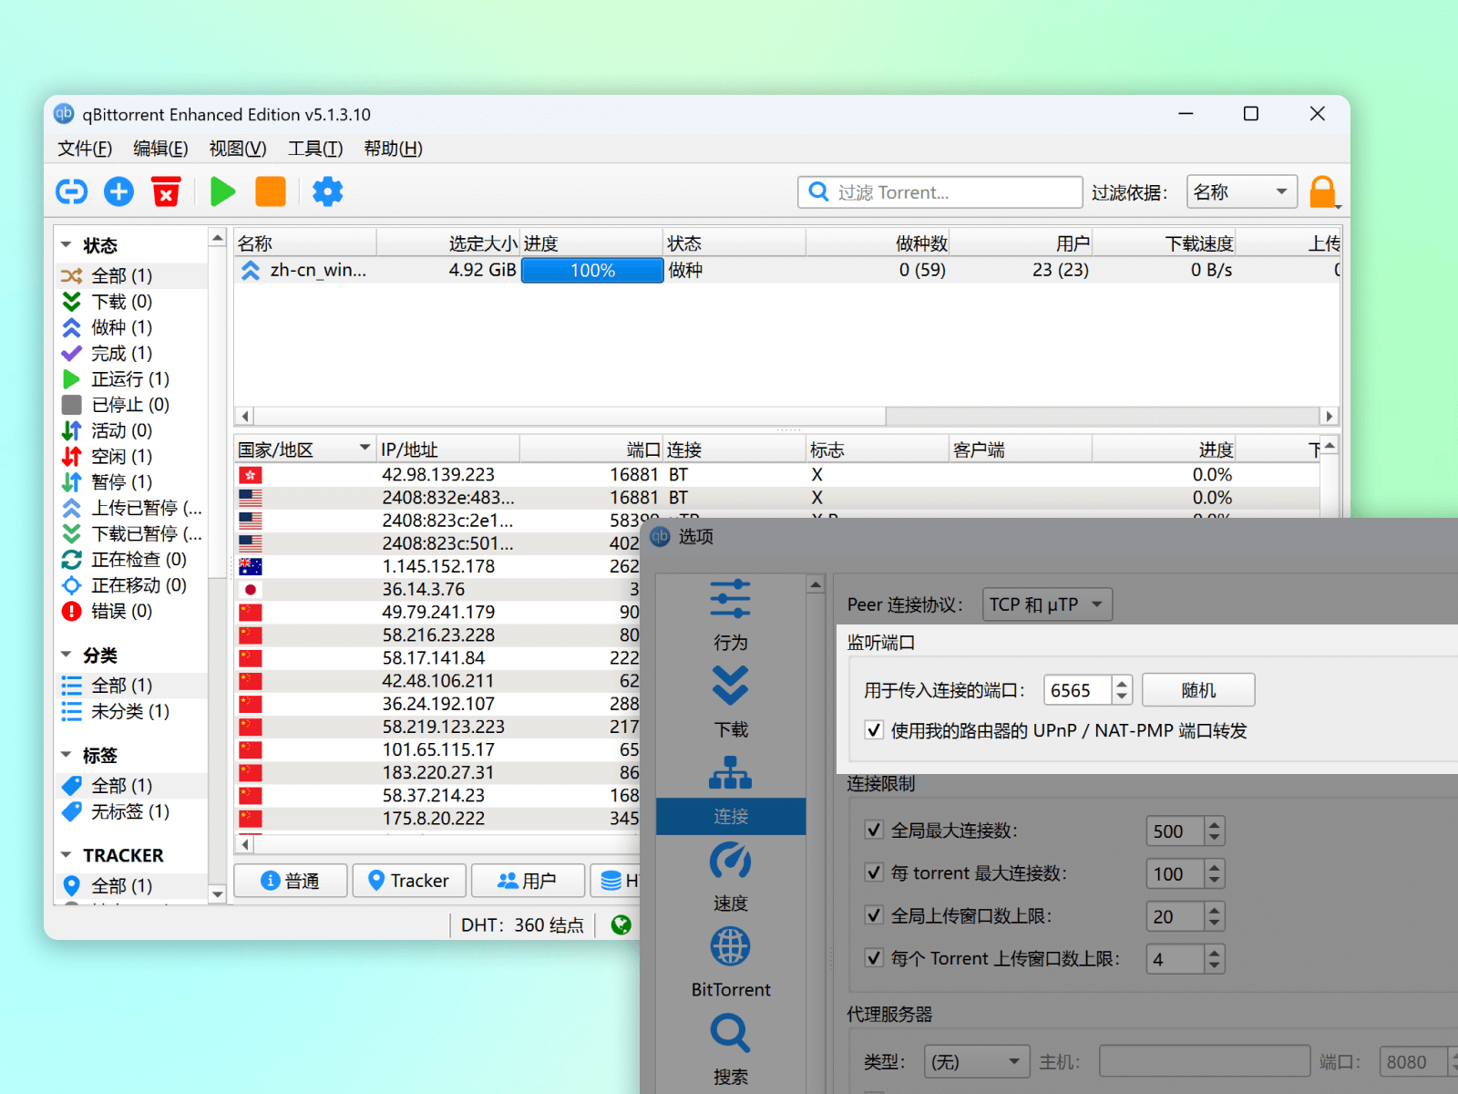Click the orange lock UI icon
This screenshot has width=1458, height=1094.
pyautogui.click(x=1322, y=192)
